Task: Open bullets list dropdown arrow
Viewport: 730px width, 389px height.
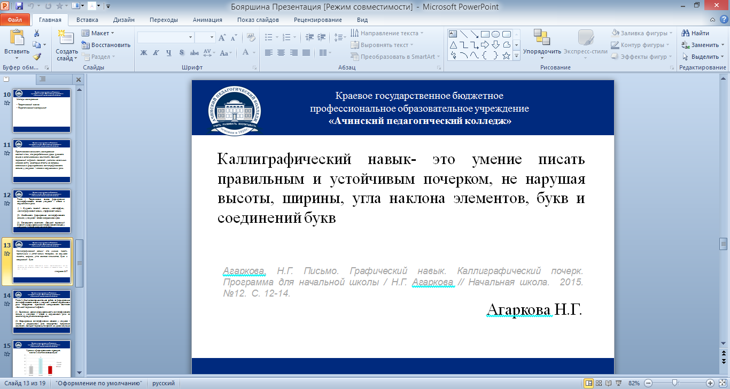Action: 276,37
